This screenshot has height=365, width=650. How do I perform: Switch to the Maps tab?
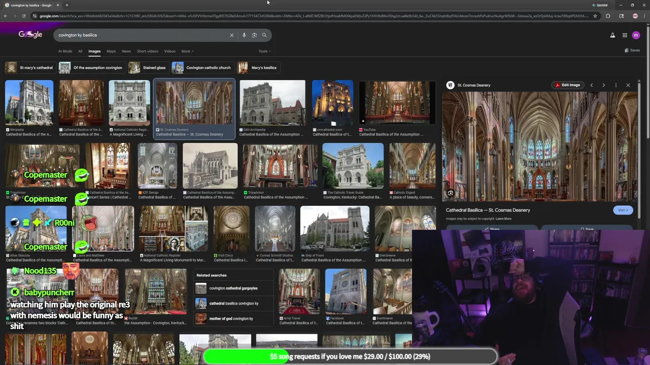[x=111, y=51]
